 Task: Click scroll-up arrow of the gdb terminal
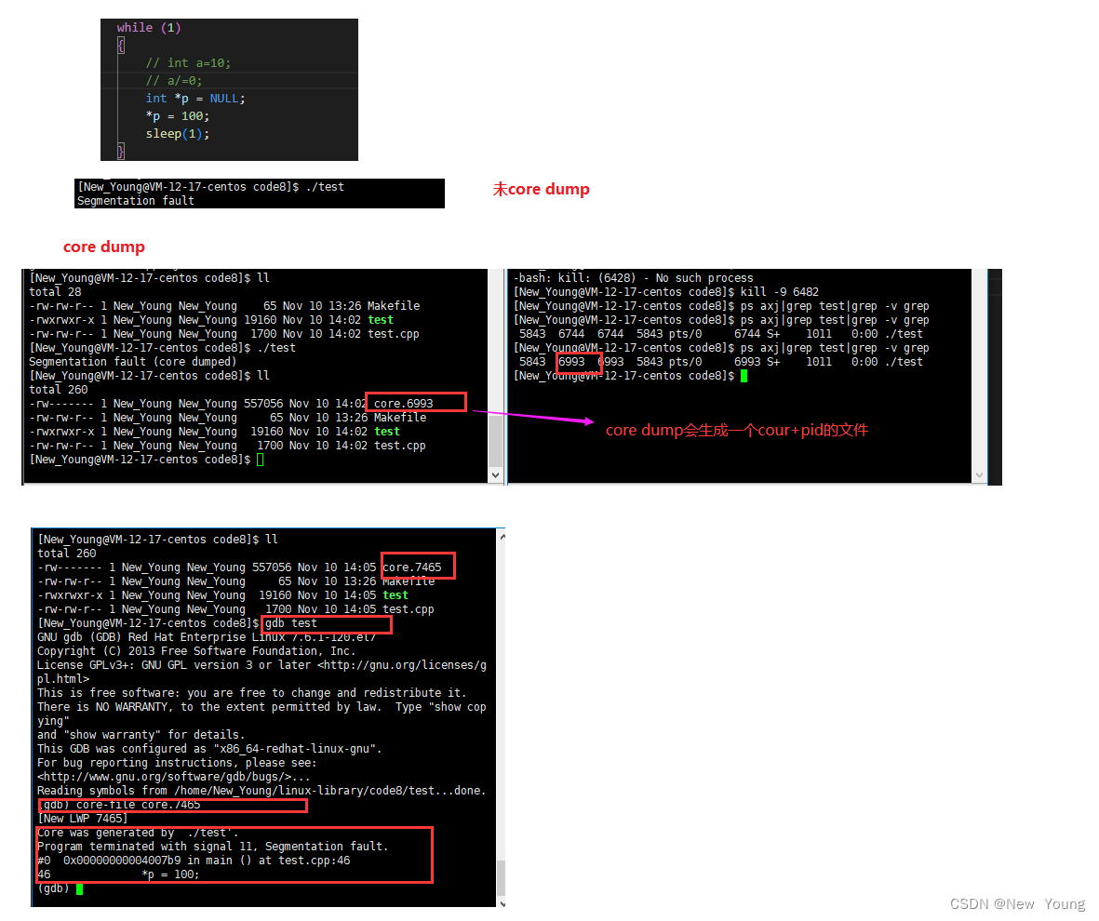click(502, 535)
